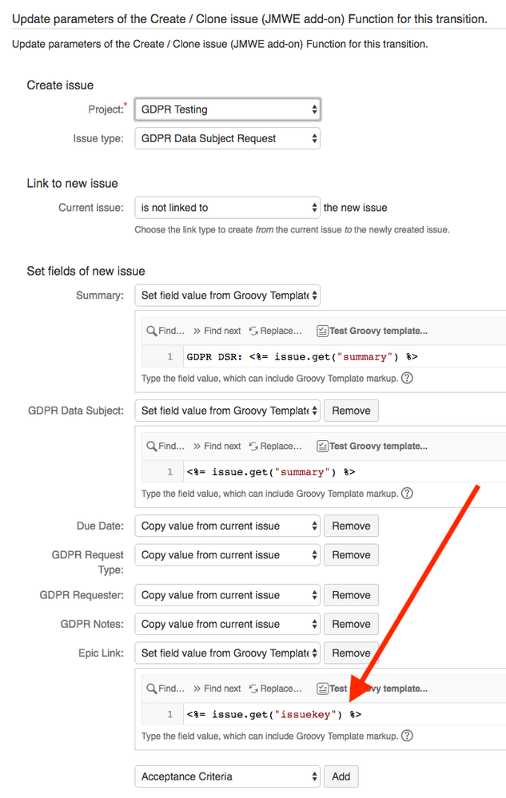Open the Project dropdown showing GDPR Testing
Viewport: 506px width, 798px height.
coord(227,109)
